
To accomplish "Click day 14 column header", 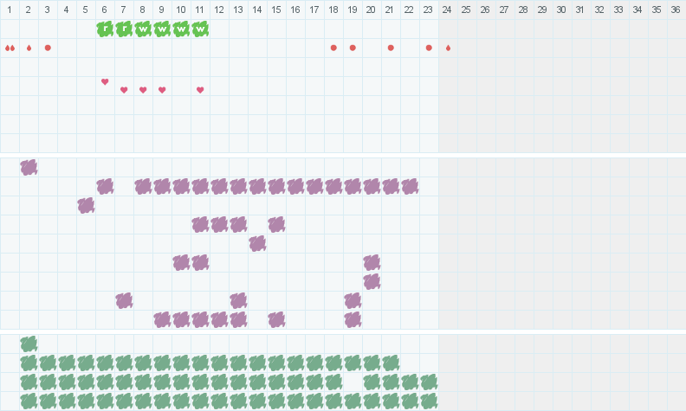I will click(x=257, y=10).
